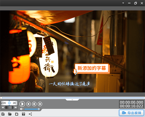Select 1/2X playback speed
Viewport: 145px width, 117px height.
(3, 103)
